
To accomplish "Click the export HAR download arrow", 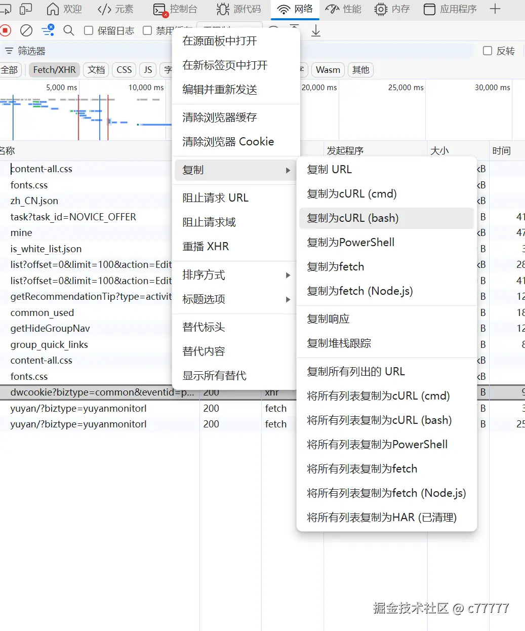I will pyautogui.click(x=316, y=30).
